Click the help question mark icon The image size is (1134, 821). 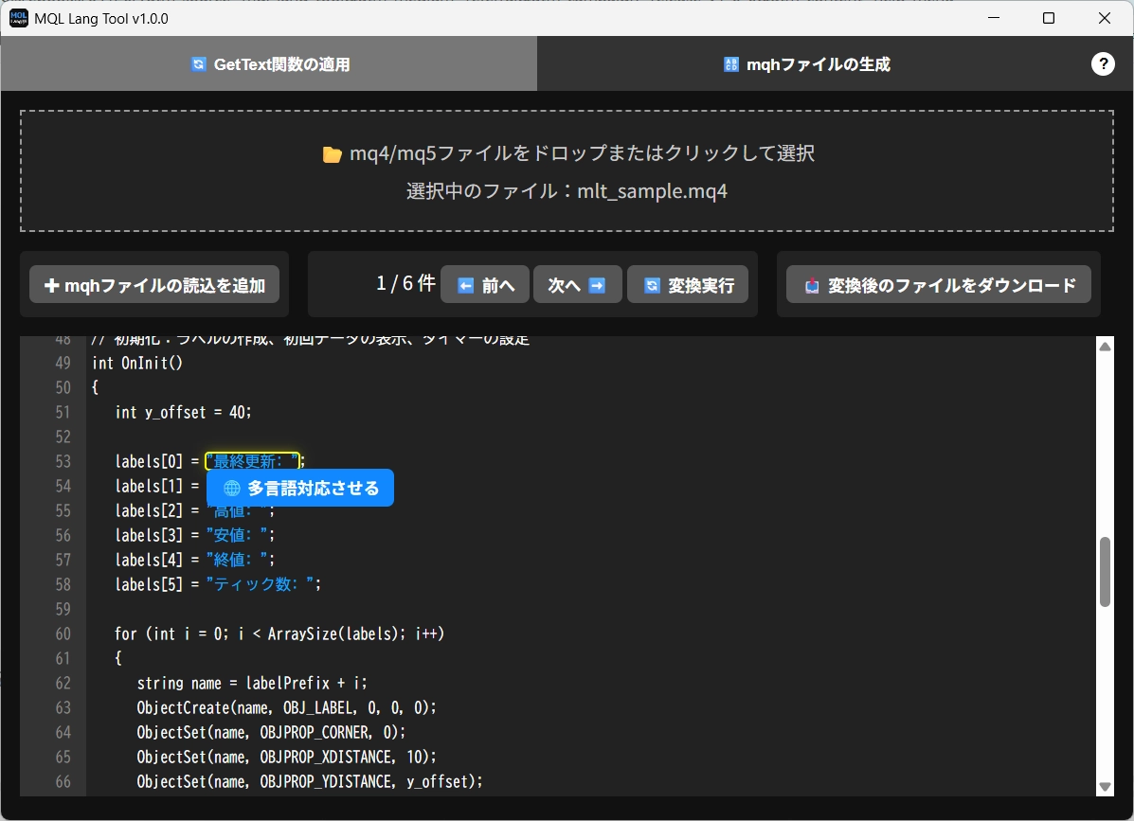pyautogui.click(x=1103, y=63)
